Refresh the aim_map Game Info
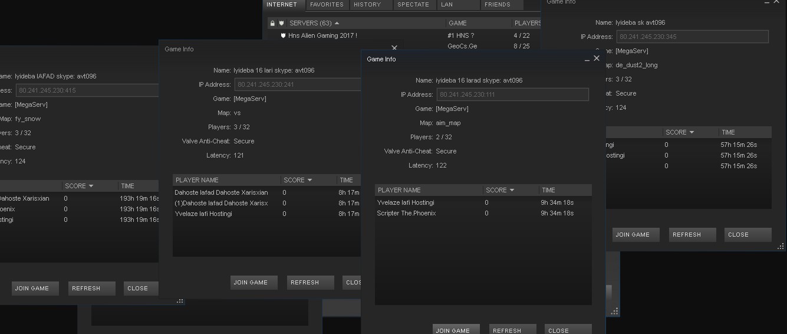Screen dimensions: 787x334 click(x=513, y=329)
